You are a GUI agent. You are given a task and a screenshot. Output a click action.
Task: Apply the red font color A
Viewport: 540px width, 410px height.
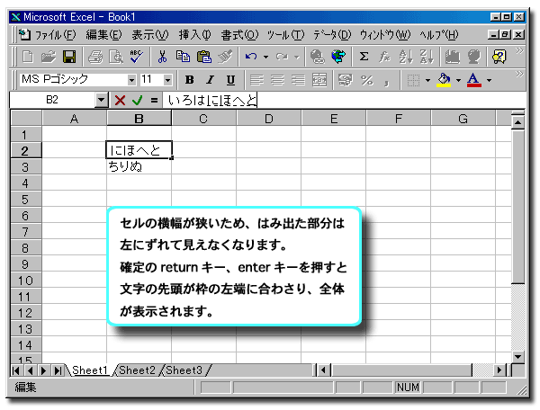474,80
